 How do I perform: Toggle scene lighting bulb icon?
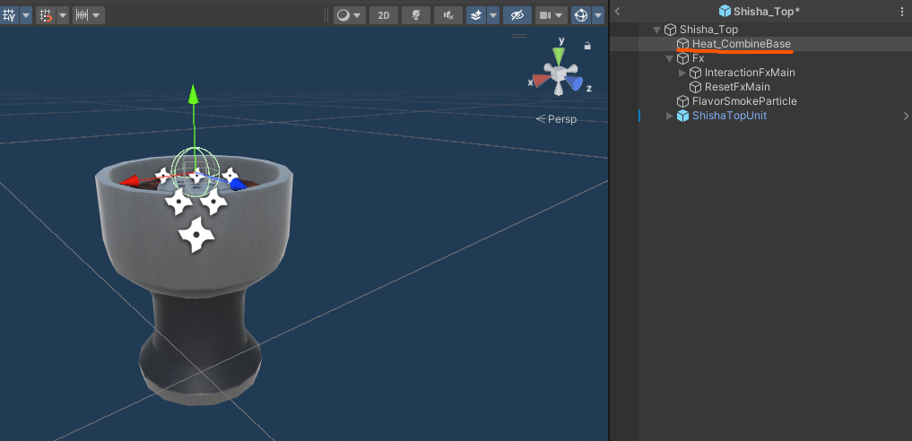[416, 16]
